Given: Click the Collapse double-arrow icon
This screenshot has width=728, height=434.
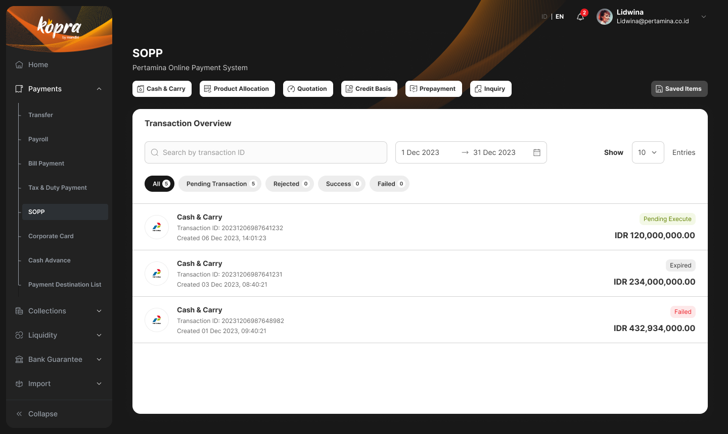Looking at the screenshot, I should click(x=19, y=414).
